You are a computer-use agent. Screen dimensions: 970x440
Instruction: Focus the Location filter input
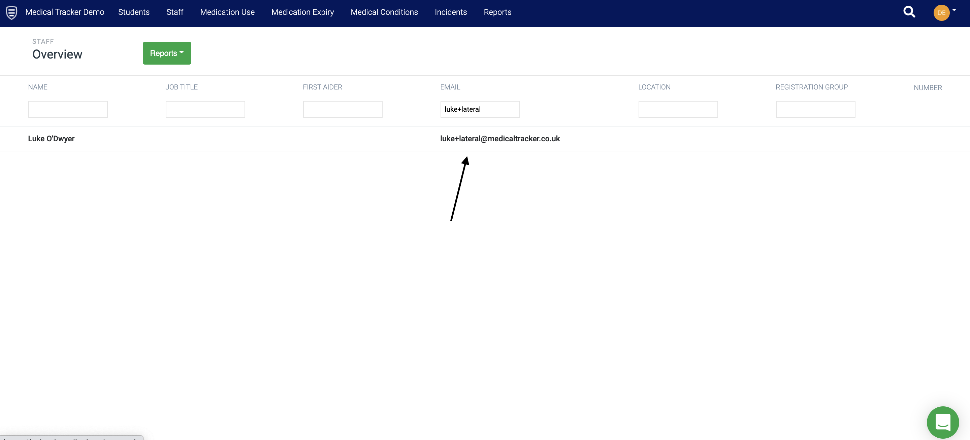tap(678, 109)
